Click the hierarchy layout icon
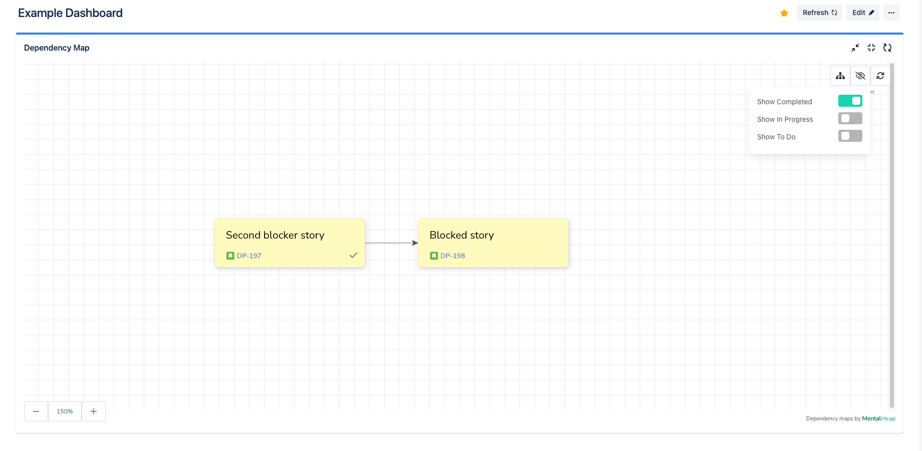922x451 pixels. pyautogui.click(x=840, y=76)
